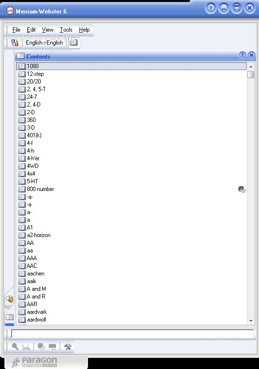Click the book icon beside 3-D
259x369 pixels.
[x=22, y=128]
